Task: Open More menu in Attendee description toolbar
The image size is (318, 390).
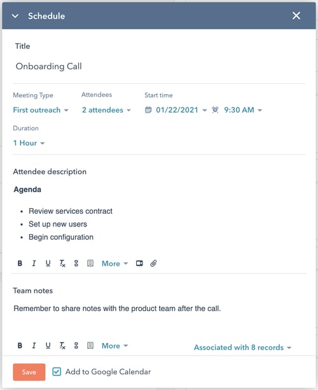Action: coord(114,263)
